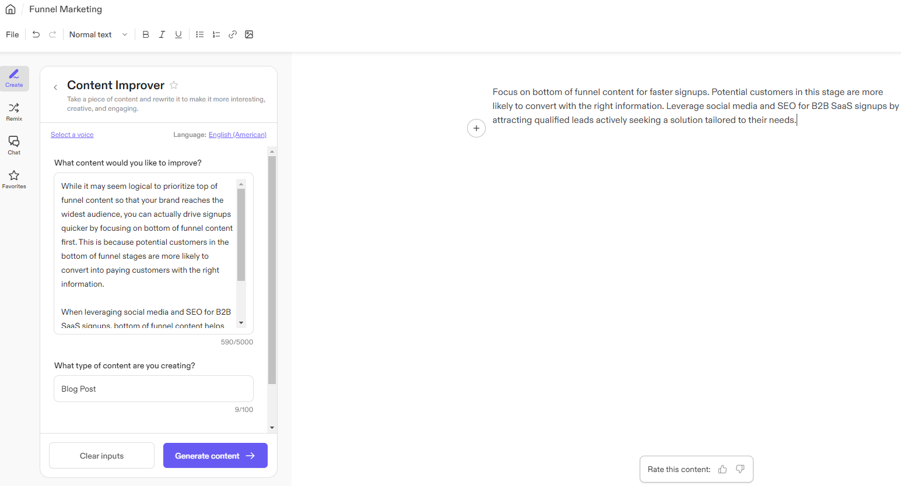Insert an image into the document
This screenshot has height=486, width=901.
pos(249,34)
